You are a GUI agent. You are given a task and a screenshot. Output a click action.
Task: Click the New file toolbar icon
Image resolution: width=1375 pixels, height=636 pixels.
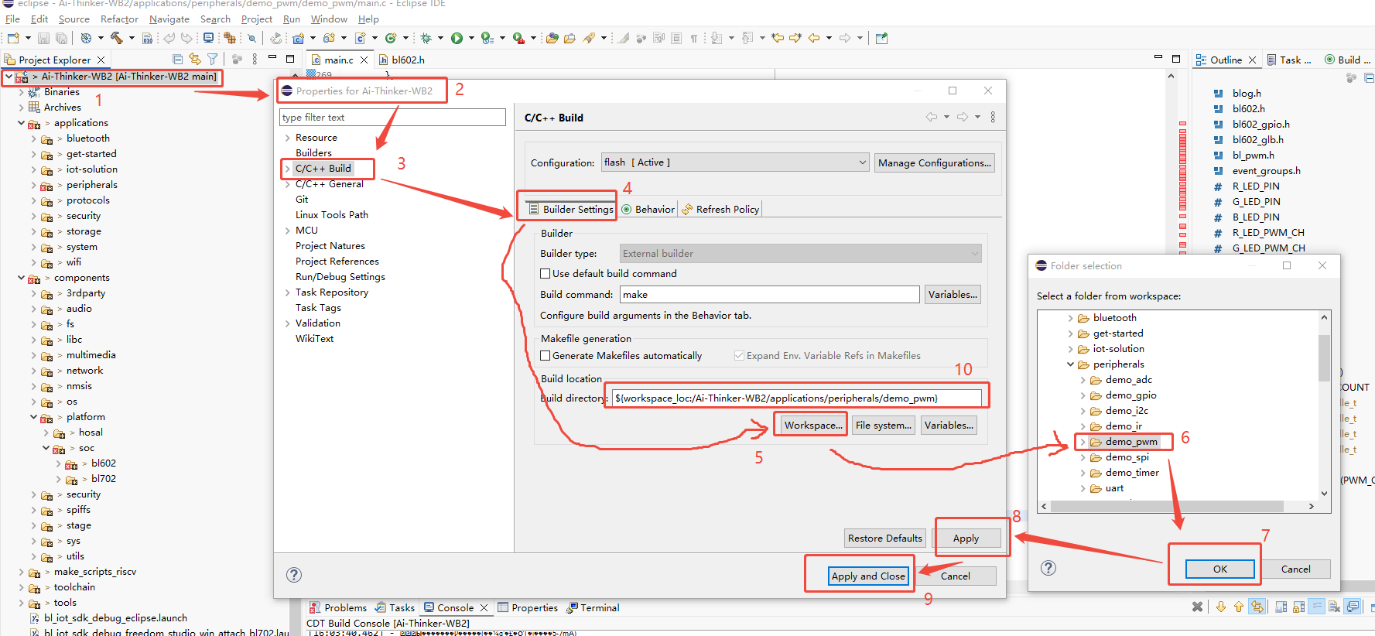(13, 38)
